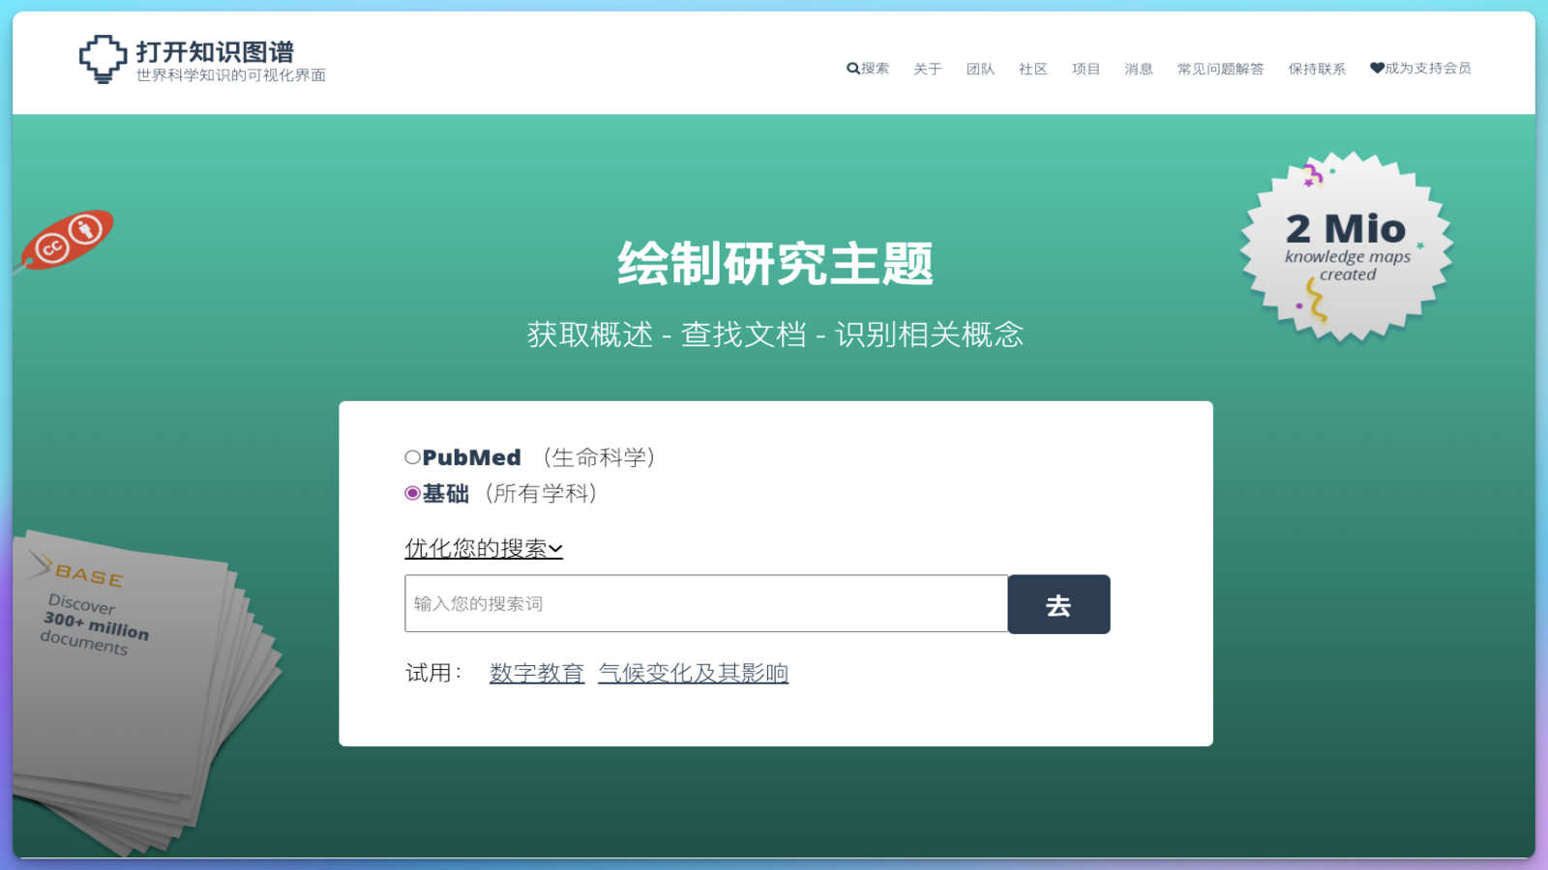Open the 团队 page from the navigation

(x=980, y=69)
